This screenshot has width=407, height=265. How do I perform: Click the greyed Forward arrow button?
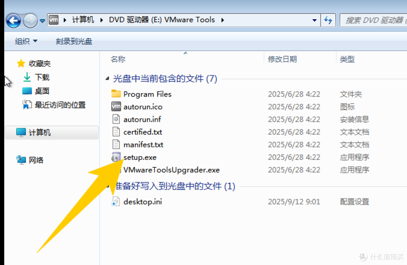31,20
